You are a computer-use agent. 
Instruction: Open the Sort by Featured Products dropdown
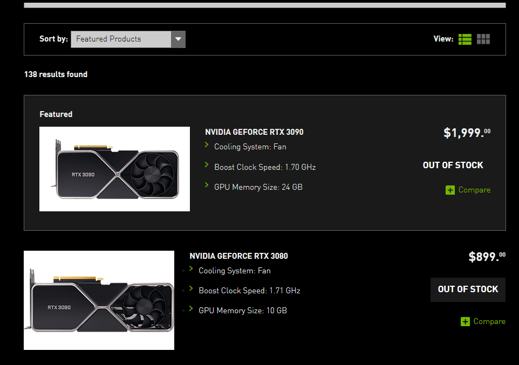coord(128,39)
